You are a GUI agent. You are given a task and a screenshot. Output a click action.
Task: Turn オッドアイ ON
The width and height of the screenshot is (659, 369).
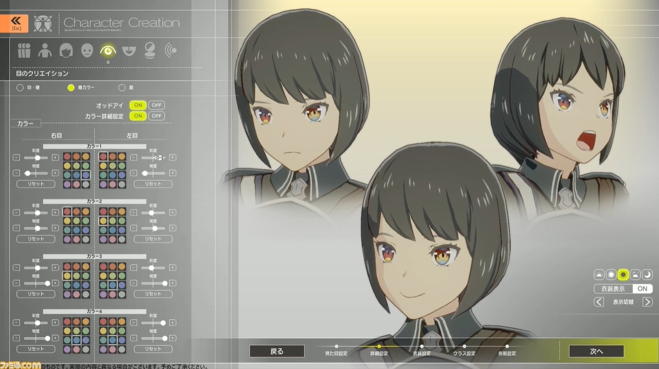(137, 105)
